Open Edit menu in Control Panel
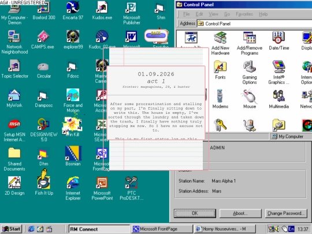The image size is (312, 234). [199, 14]
